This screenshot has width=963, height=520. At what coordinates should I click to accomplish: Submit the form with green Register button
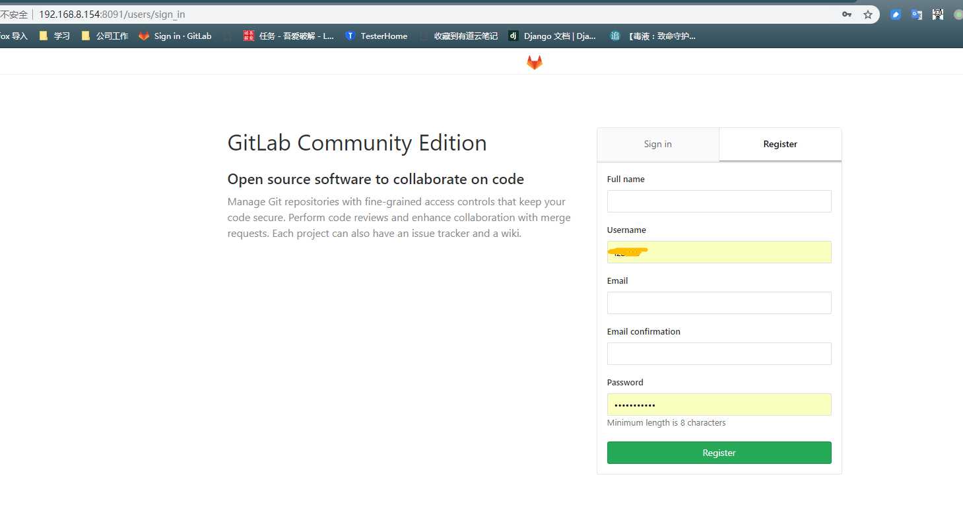click(x=719, y=453)
